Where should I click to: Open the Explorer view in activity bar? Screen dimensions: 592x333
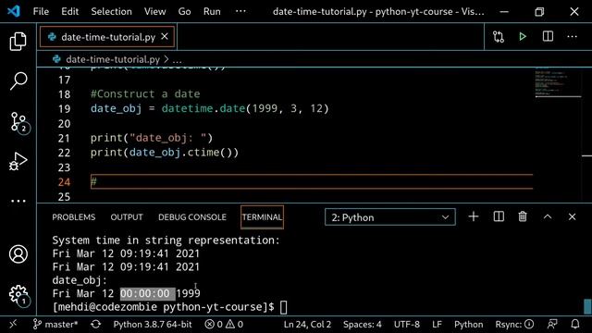[18, 41]
